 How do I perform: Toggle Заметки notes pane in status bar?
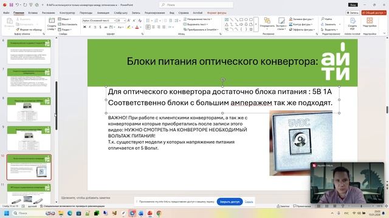pyautogui.click(x=283, y=206)
